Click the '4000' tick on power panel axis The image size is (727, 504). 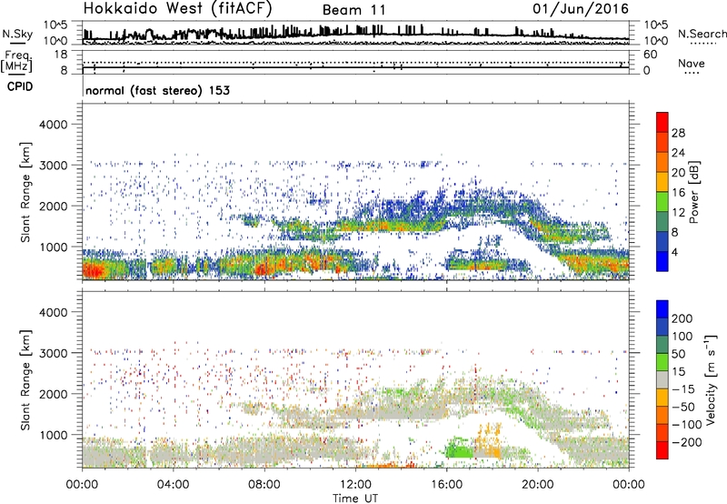[x=53, y=125]
